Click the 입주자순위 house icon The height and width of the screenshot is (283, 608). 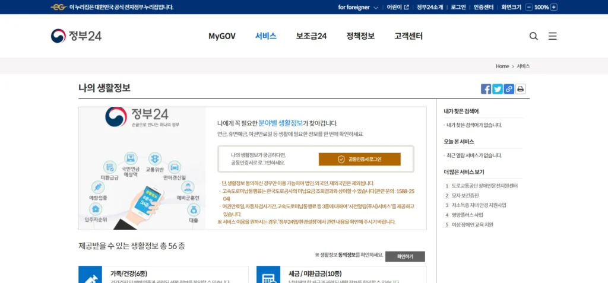(96, 209)
